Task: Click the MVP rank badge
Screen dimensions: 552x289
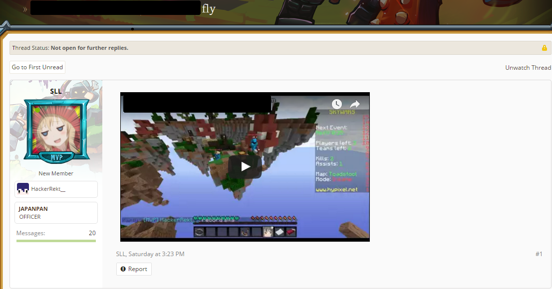Action: 56,157
